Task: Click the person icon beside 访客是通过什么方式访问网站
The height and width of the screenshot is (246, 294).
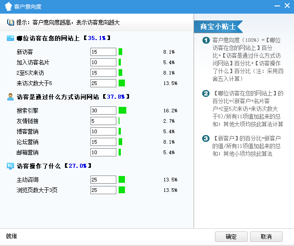Action: [x=10, y=97]
